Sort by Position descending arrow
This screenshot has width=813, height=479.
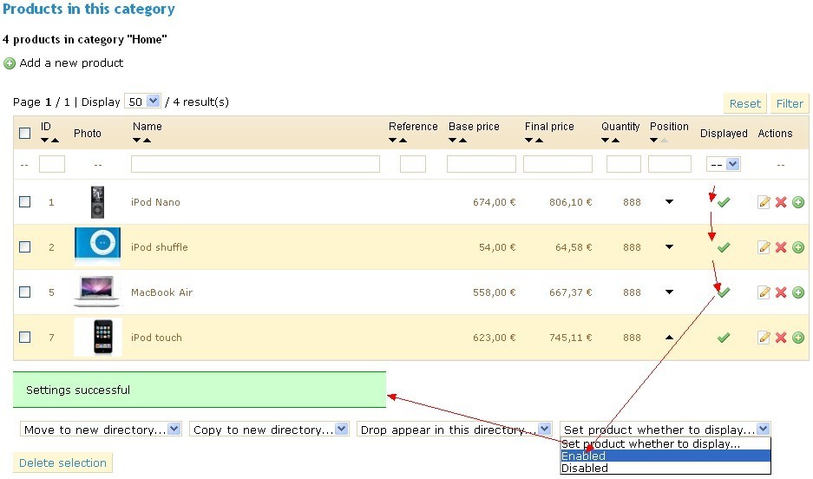point(654,140)
